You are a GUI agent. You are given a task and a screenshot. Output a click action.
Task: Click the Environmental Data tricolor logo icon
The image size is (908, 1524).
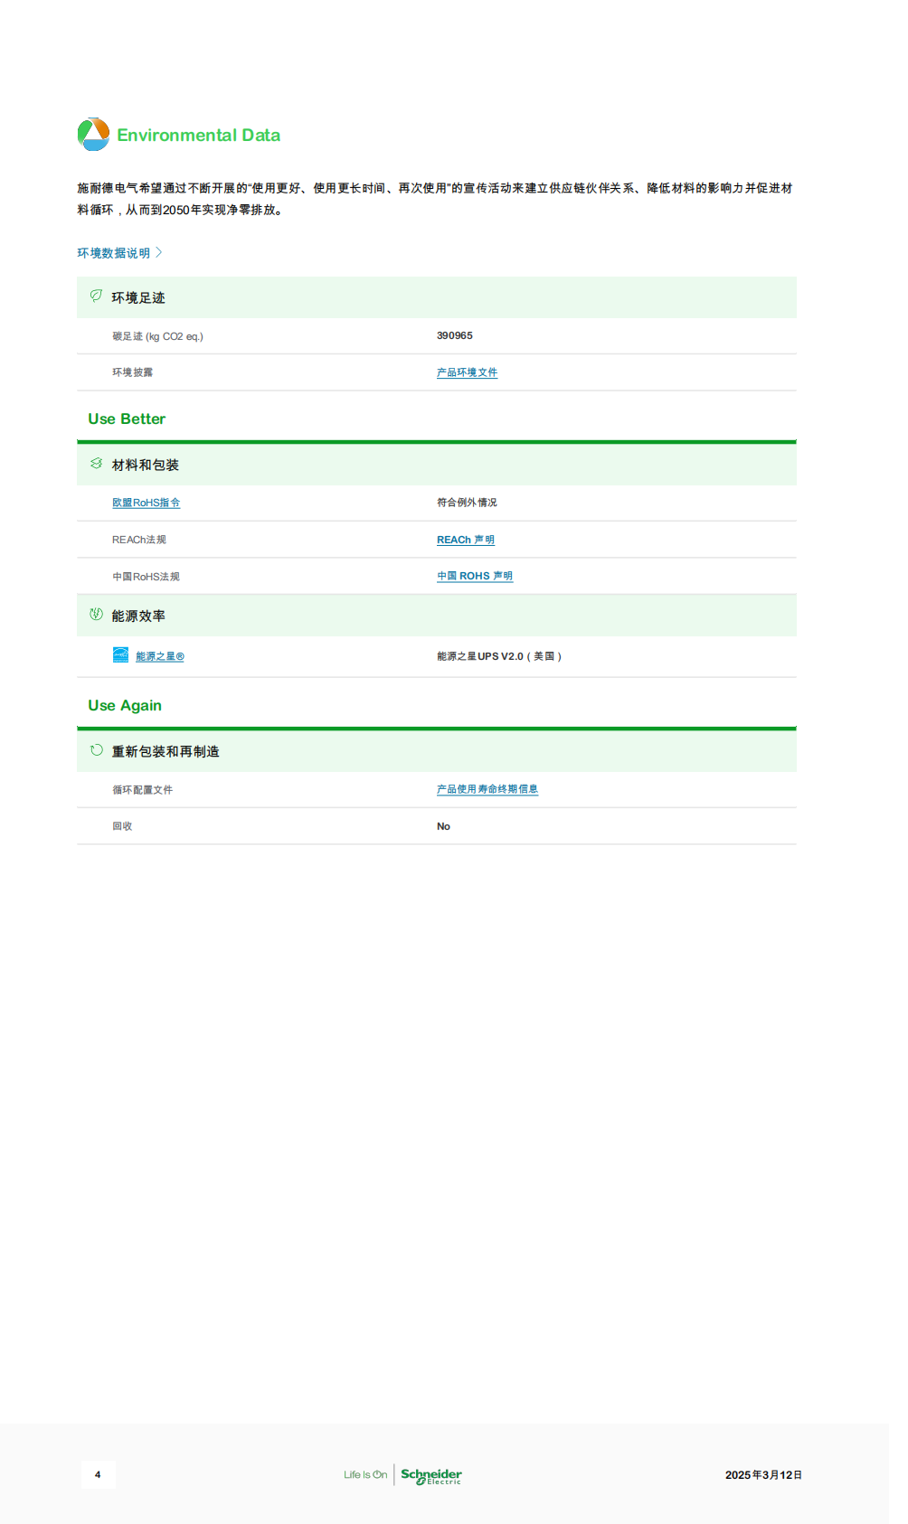coord(93,135)
